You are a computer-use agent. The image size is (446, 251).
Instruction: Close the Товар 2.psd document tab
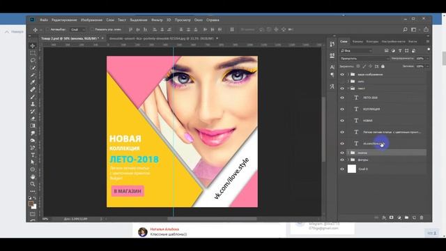click(102, 38)
